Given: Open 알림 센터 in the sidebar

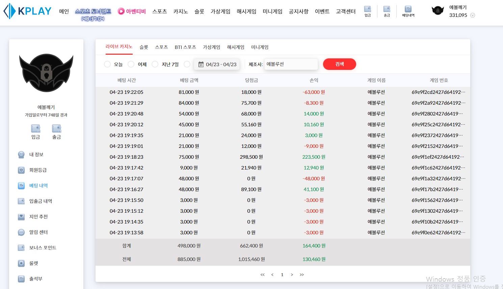Looking at the screenshot, I should point(38,232).
